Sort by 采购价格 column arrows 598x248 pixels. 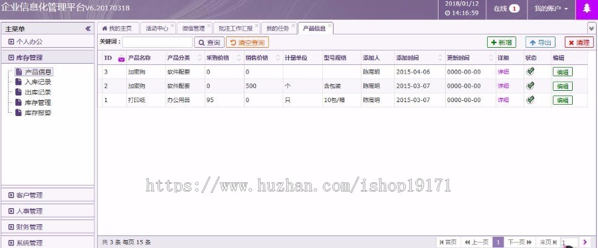239,58
